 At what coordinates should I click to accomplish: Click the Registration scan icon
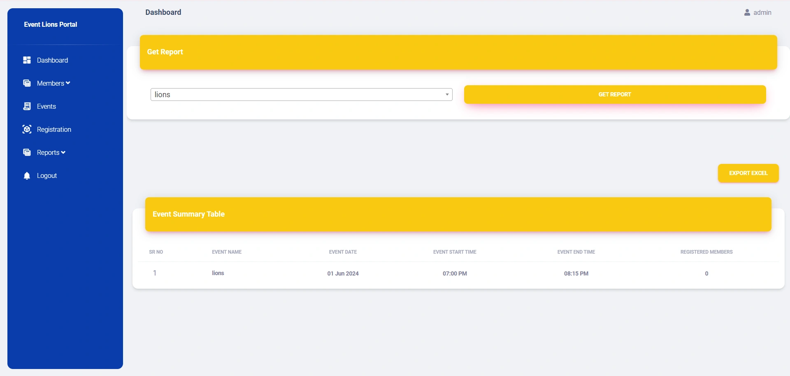tap(27, 129)
